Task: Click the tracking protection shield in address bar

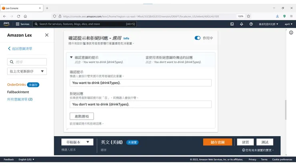Action: tap(54, 16)
